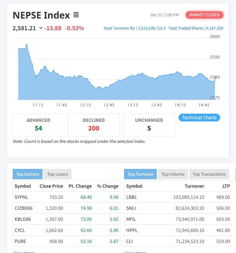Open LBBL in the turnover table
Viewport: 236px width, 253px height.
[131, 197]
